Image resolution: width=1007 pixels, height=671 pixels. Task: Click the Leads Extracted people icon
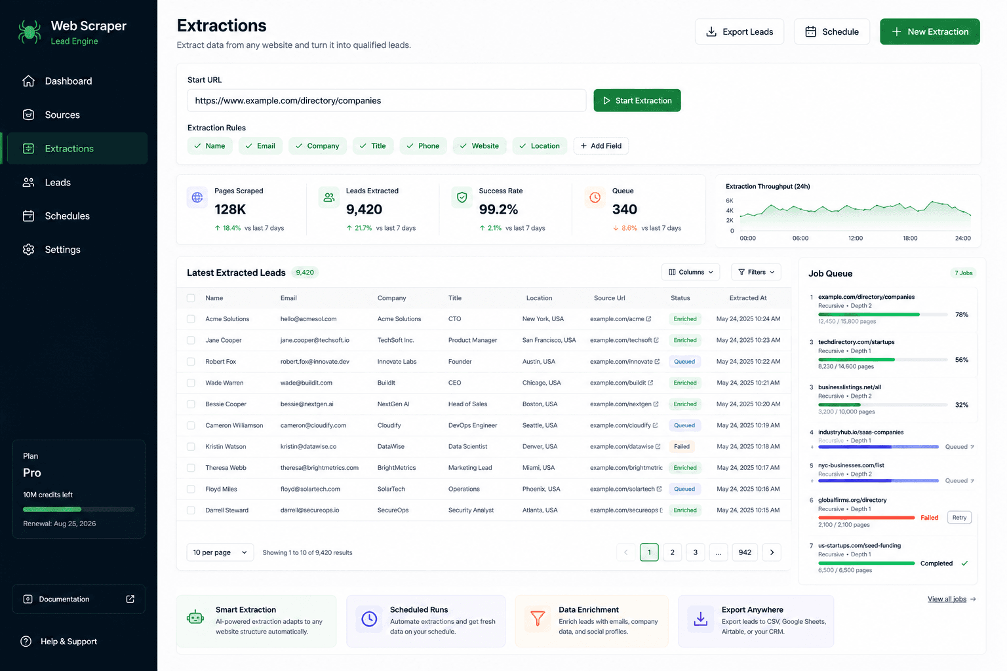click(329, 197)
